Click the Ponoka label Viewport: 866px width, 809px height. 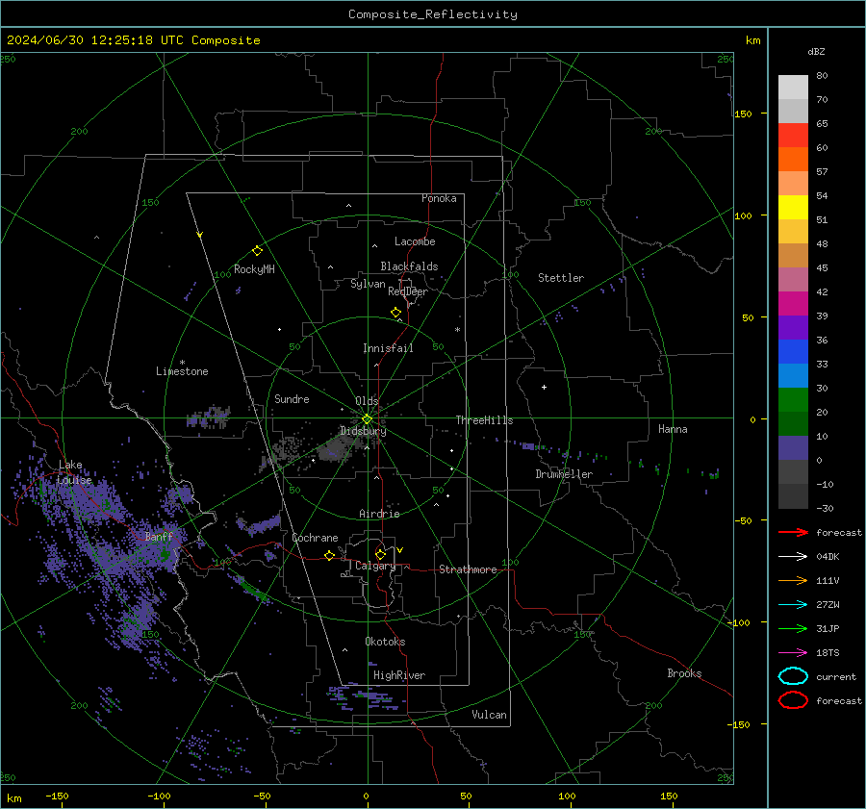click(x=439, y=199)
